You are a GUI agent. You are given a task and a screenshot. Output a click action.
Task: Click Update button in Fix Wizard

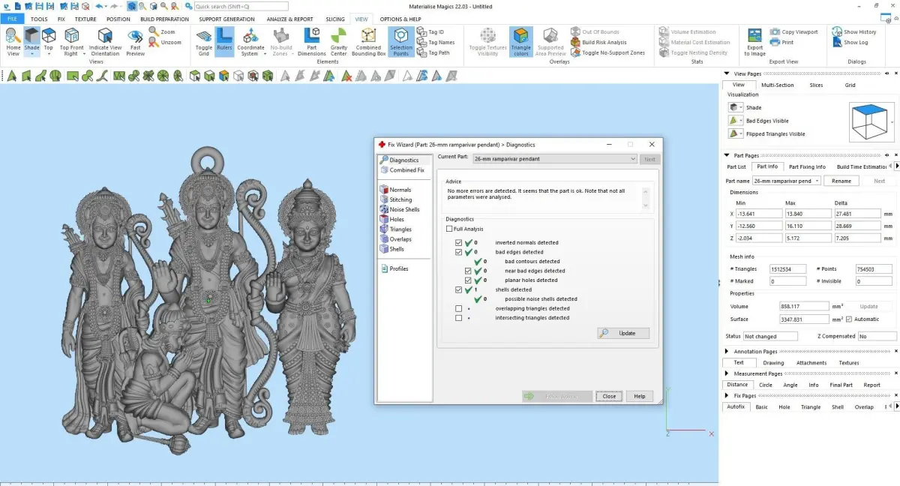pos(623,333)
